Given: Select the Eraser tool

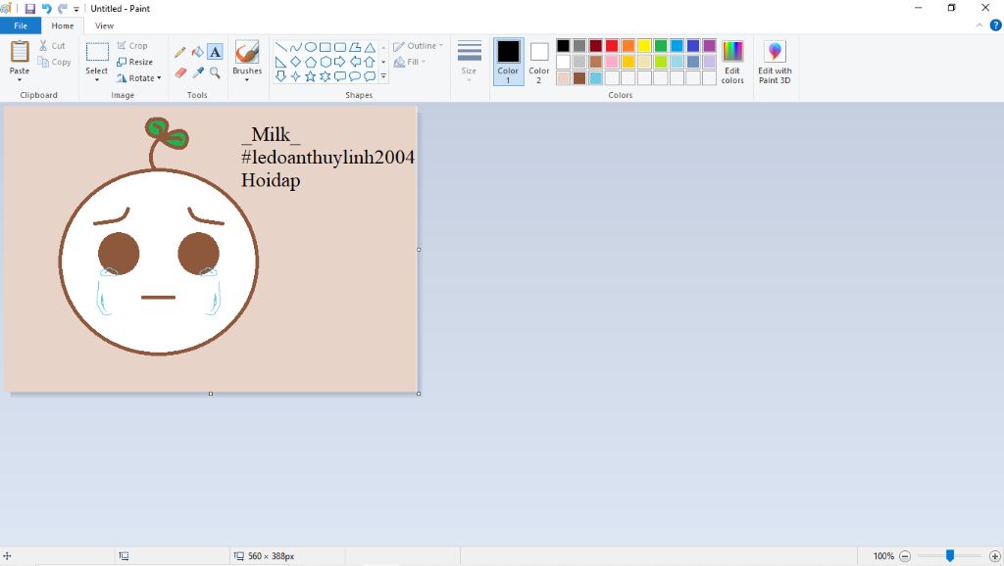Looking at the screenshot, I should (180, 72).
